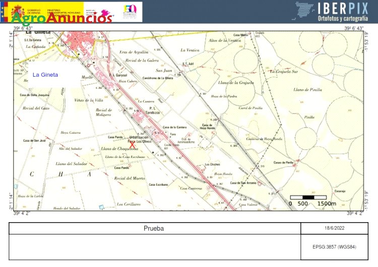Click the Llano del Saladar label
The height and width of the screenshot is (267, 378).
(72, 164)
